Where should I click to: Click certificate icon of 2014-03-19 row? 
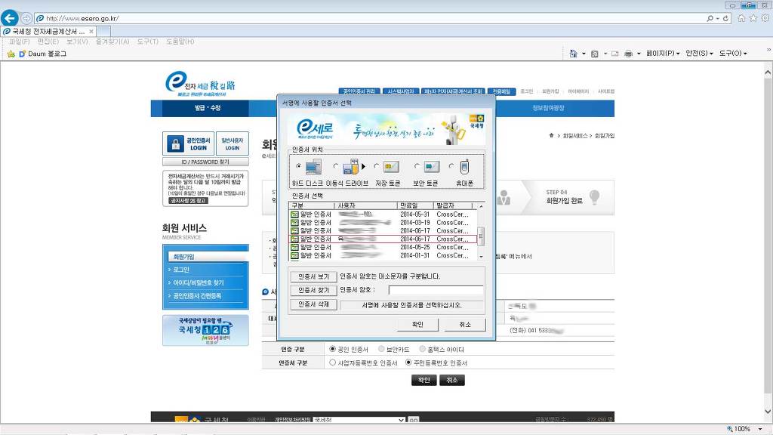pos(295,223)
